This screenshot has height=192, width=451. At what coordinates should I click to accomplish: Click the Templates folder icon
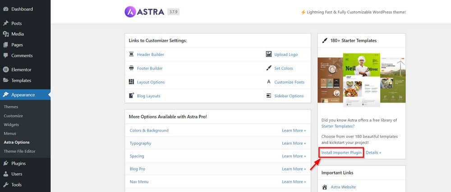click(x=5, y=81)
